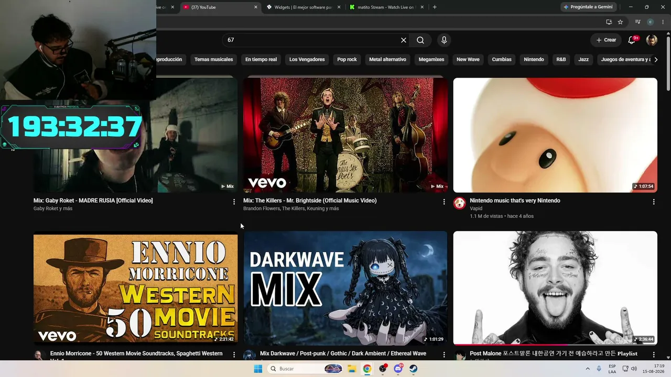Open options for Darkwave mix video
This screenshot has width=671, height=377.
[x=444, y=354]
